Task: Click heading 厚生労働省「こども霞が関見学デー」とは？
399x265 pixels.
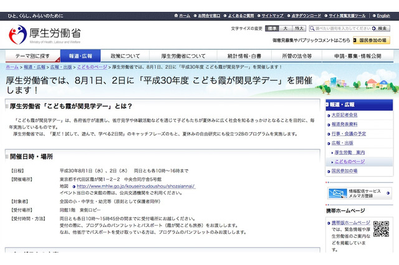Action: (70, 106)
